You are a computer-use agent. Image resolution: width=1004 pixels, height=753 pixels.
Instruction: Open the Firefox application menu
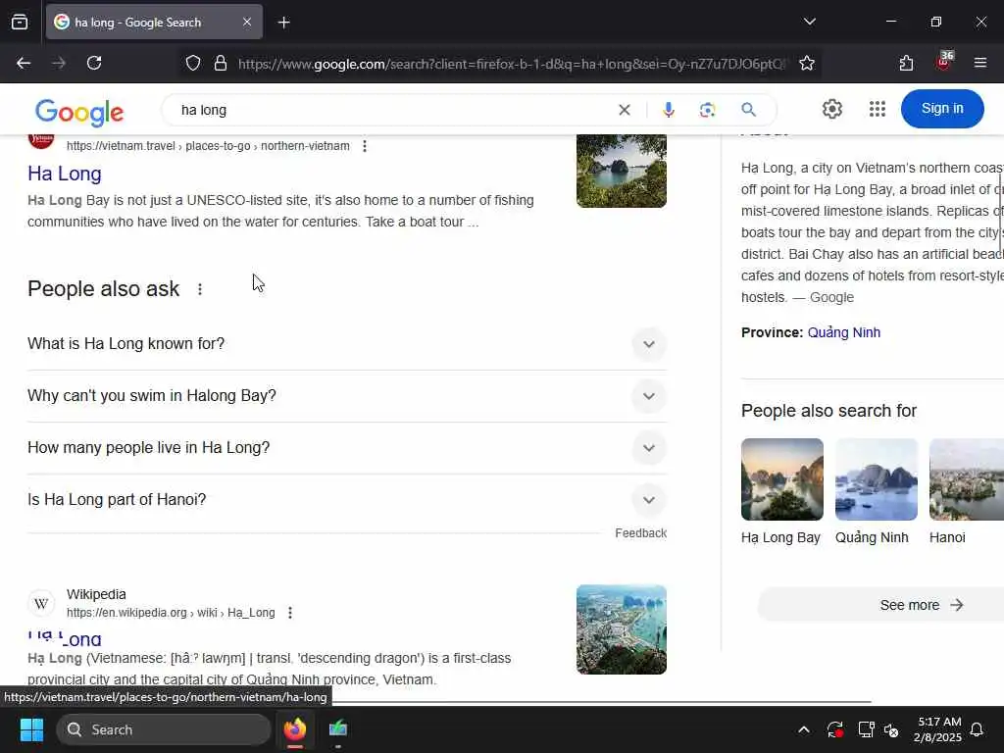point(979,63)
